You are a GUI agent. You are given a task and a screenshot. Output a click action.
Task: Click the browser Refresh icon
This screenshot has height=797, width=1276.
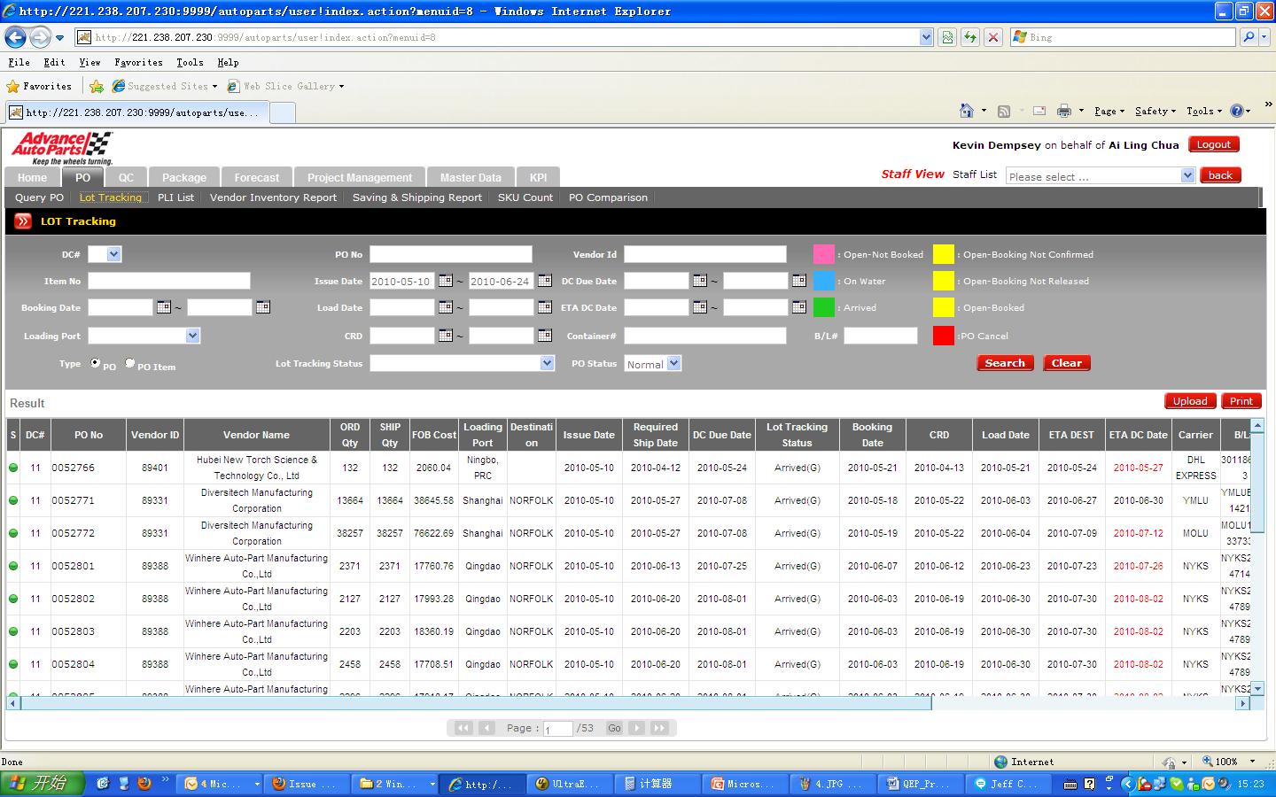970,37
